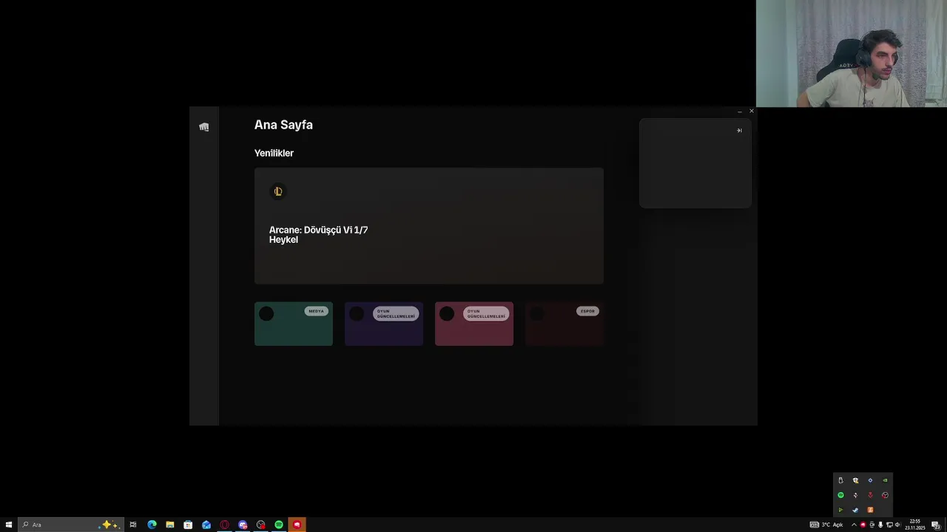Screen dimensions: 947x532
Task: Open the purple Oyun Güncellemeleri card
Action: click(x=384, y=324)
